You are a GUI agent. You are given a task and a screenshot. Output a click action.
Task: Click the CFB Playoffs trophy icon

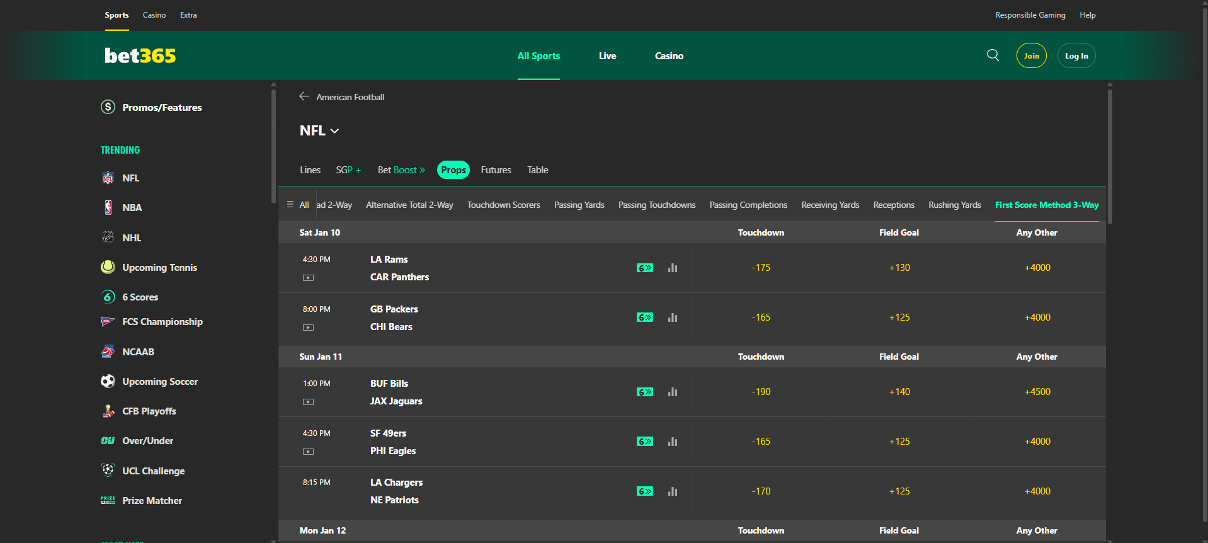click(x=108, y=411)
